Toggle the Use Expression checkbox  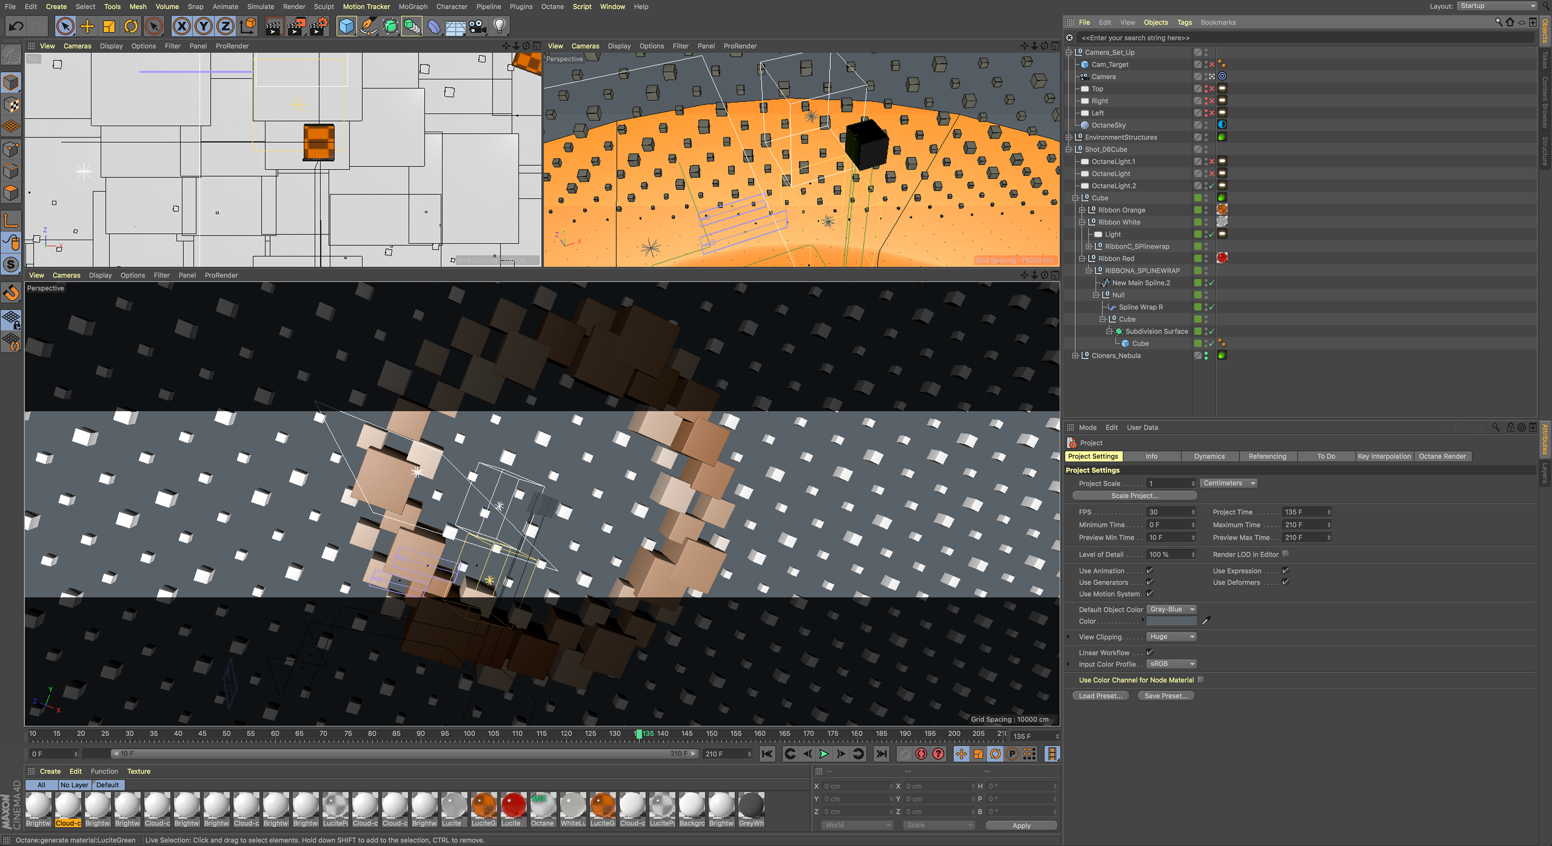tap(1285, 570)
